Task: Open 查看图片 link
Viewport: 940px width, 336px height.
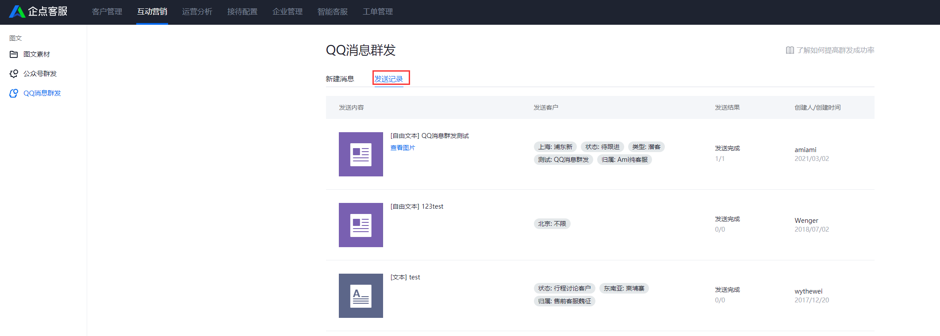Action: click(x=403, y=148)
